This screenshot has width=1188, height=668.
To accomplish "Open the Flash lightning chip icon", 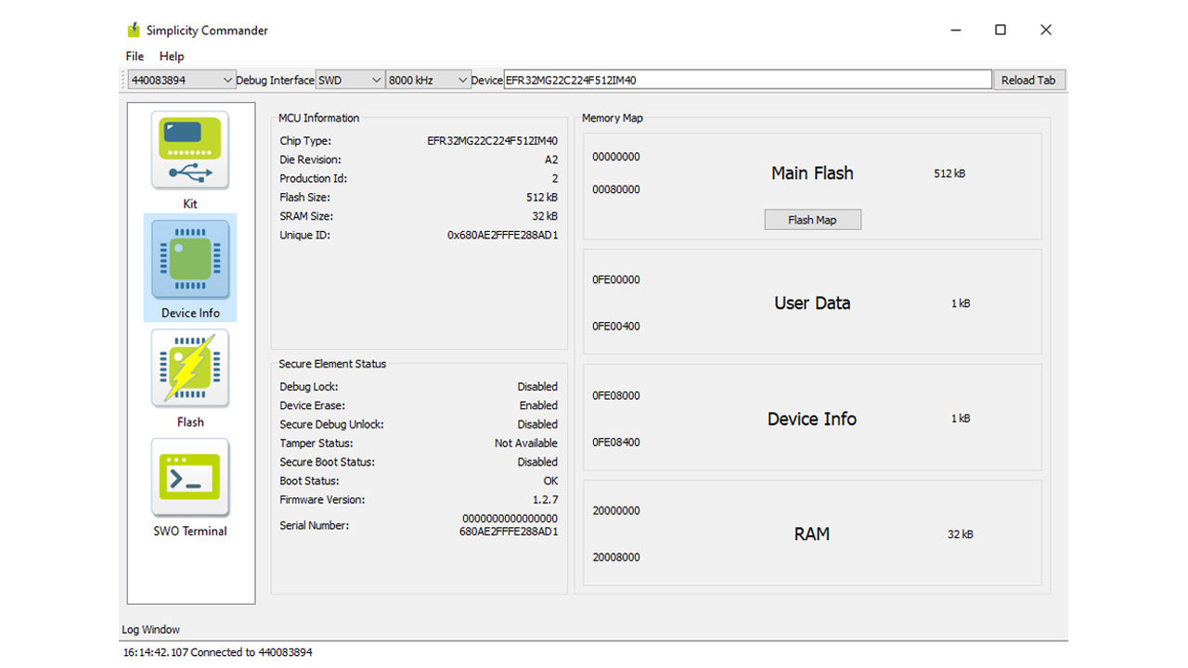I will 190,369.
